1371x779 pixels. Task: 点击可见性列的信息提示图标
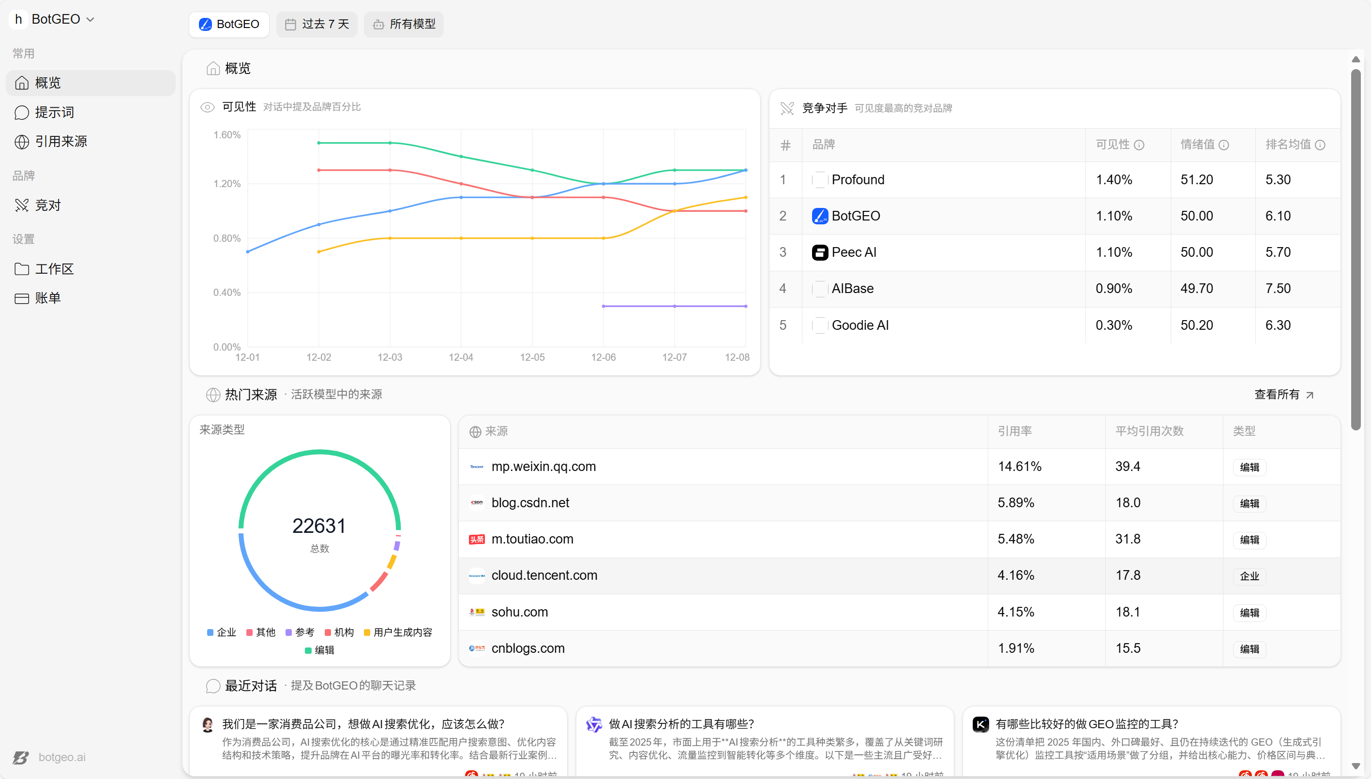point(1140,145)
